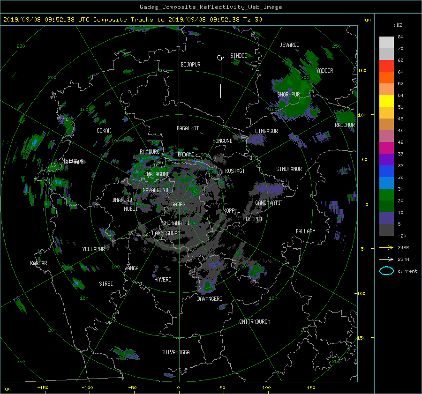The width and height of the screenshot is (422, 394).
Task: Click the CHITRADURGA city label
Action: click(x=255, y=322)
